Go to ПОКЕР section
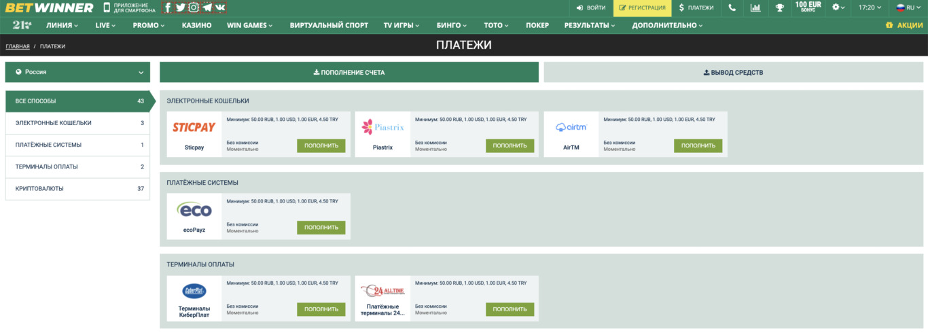This screenshot has width=928, height=333. pyautogui.click(x=537, y=25)
